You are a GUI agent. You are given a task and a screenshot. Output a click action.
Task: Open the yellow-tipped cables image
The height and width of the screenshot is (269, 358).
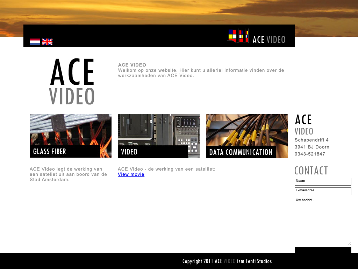[x=247, y=129]
